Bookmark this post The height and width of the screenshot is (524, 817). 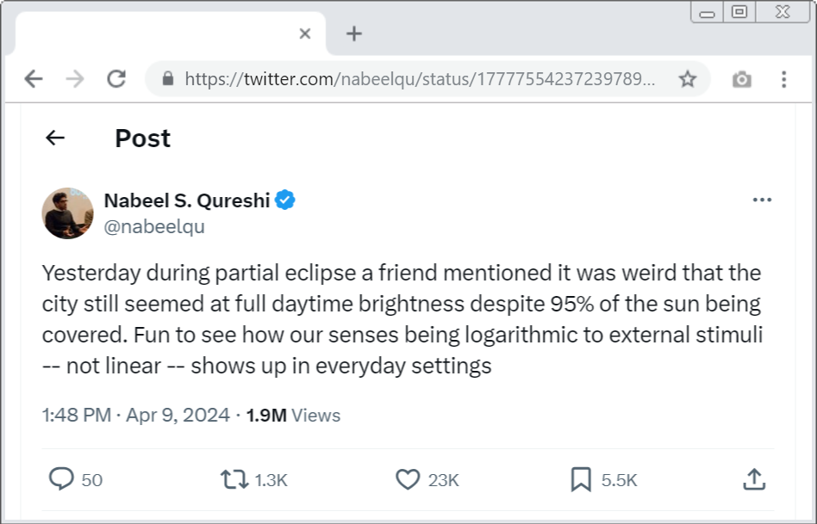(581, 479)
